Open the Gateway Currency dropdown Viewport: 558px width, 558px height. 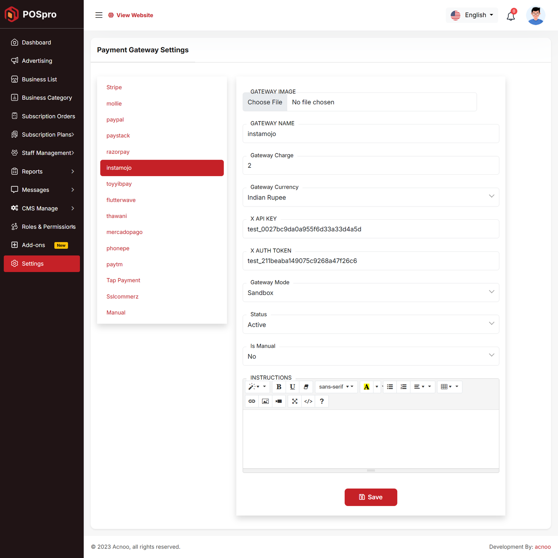(370, 197)
